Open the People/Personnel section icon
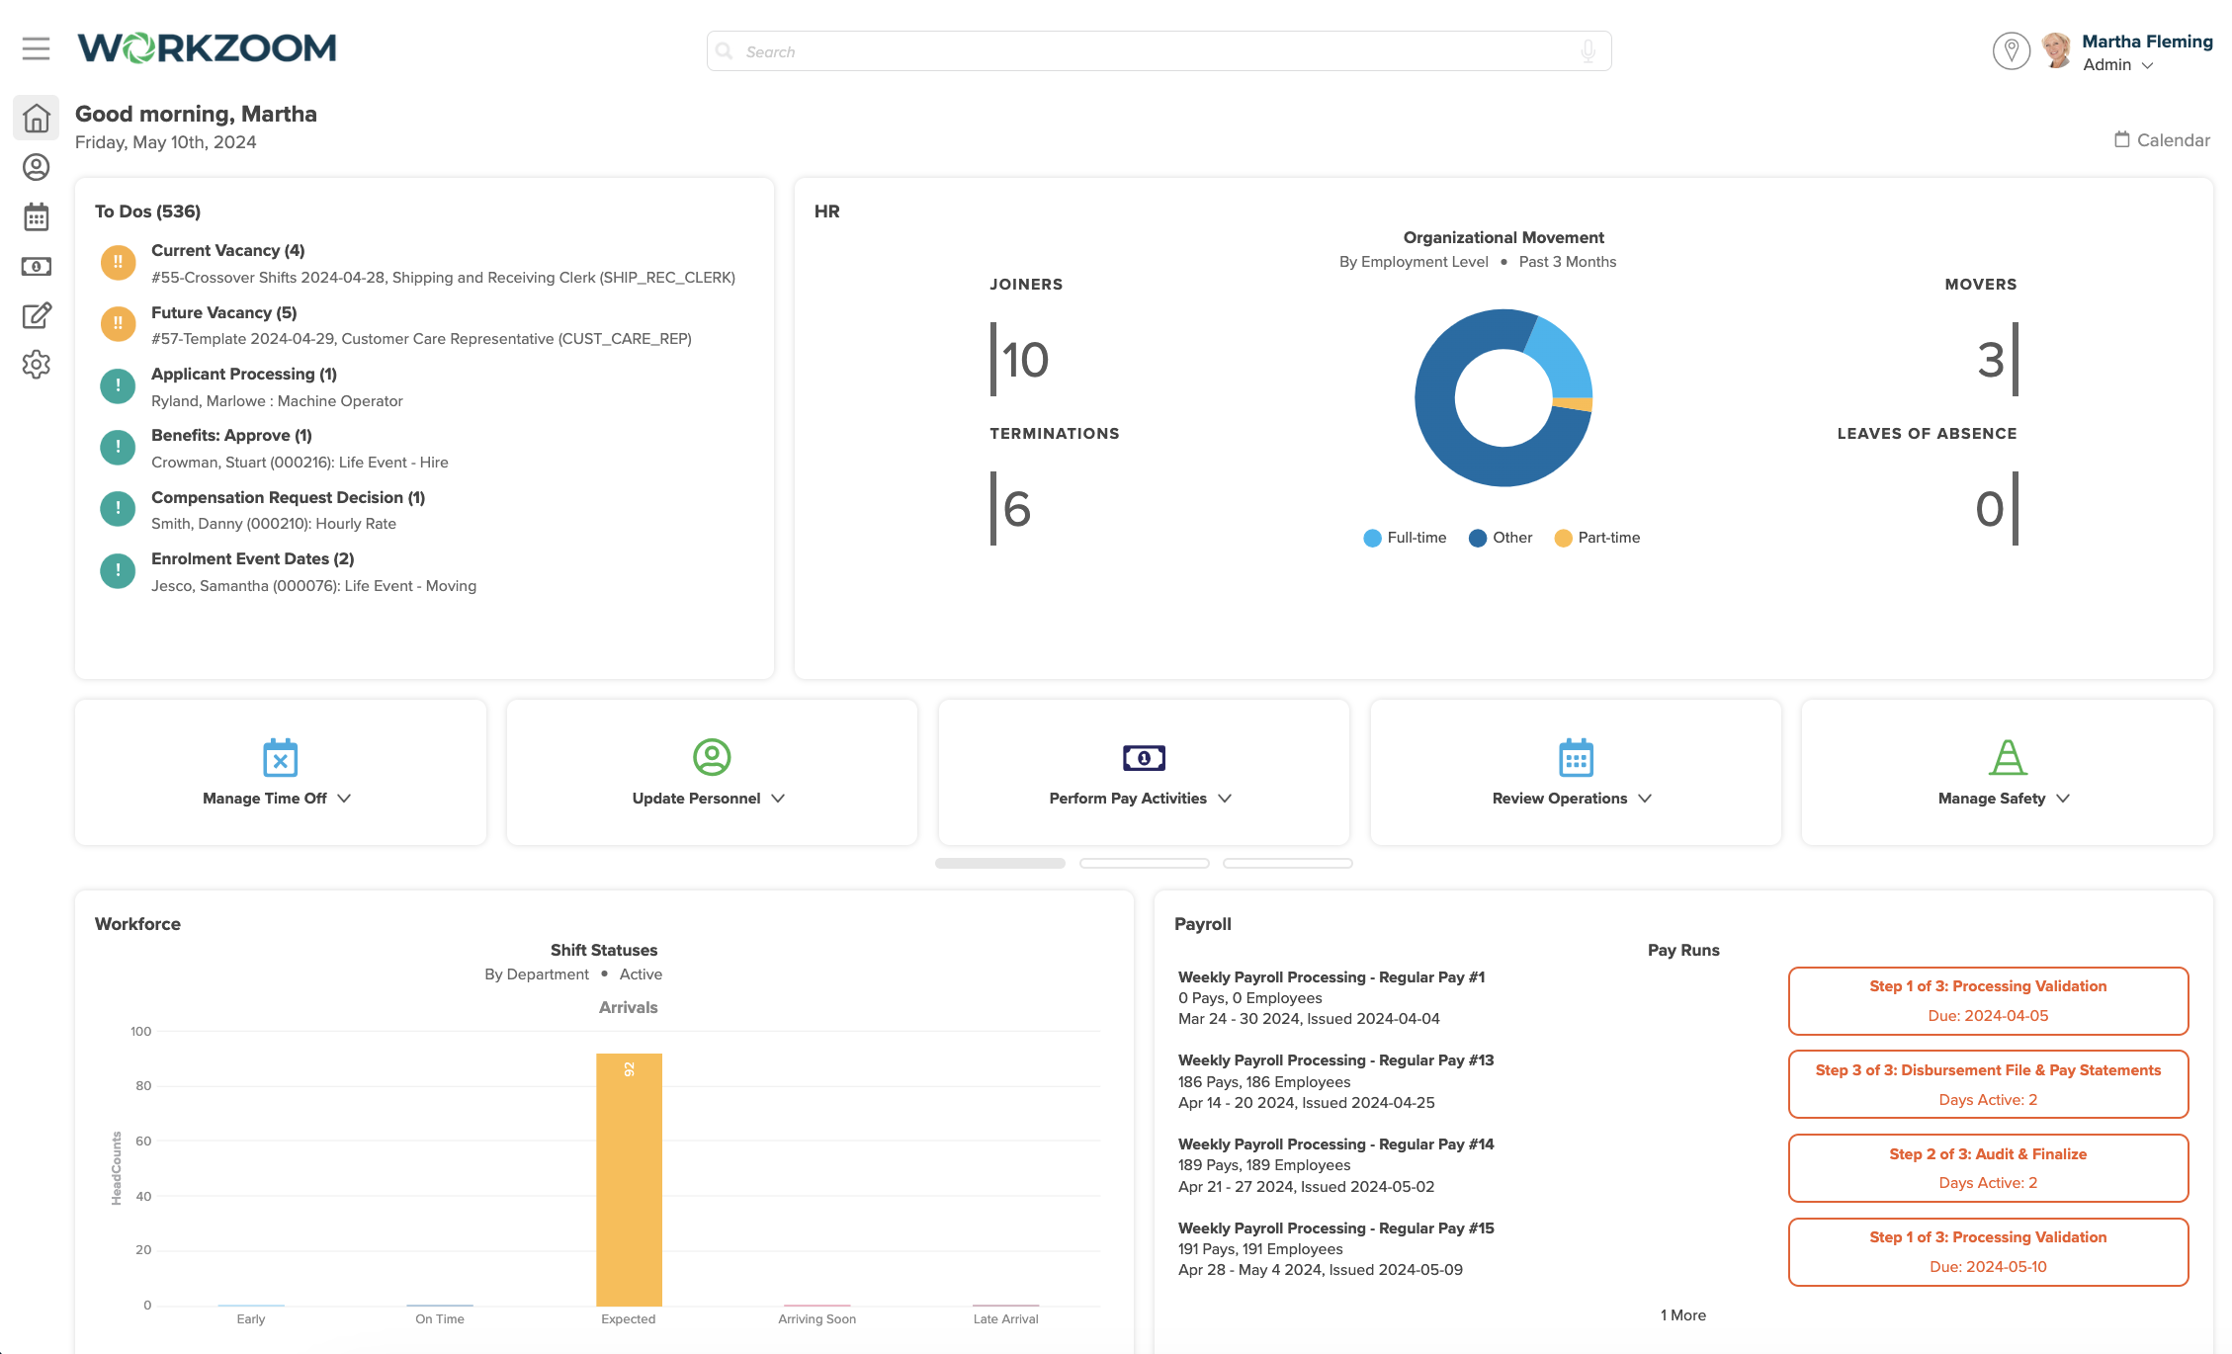Viewport: 2232px width, 1354px height. click(x=35, y=166)
